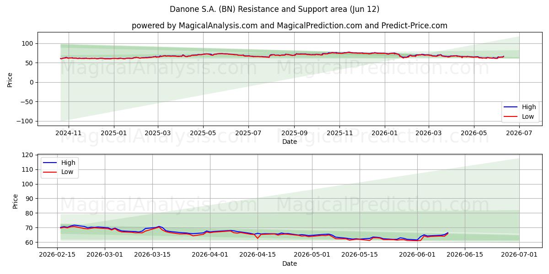Click the 'Date' axis label under lower chart
Image resolution: width=549 pixels, height=274 pixels.
pos(290,263)
